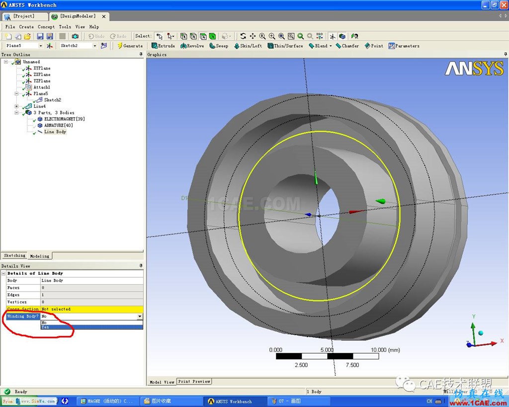
Task: Click the New file icon
Action: coord(8,36)
